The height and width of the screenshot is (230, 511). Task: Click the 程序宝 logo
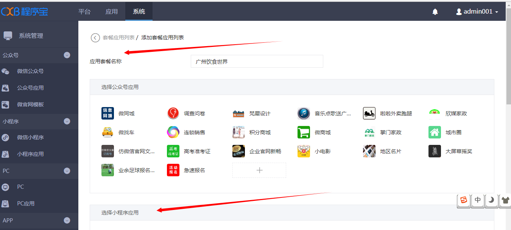click(x=25, y=11)
